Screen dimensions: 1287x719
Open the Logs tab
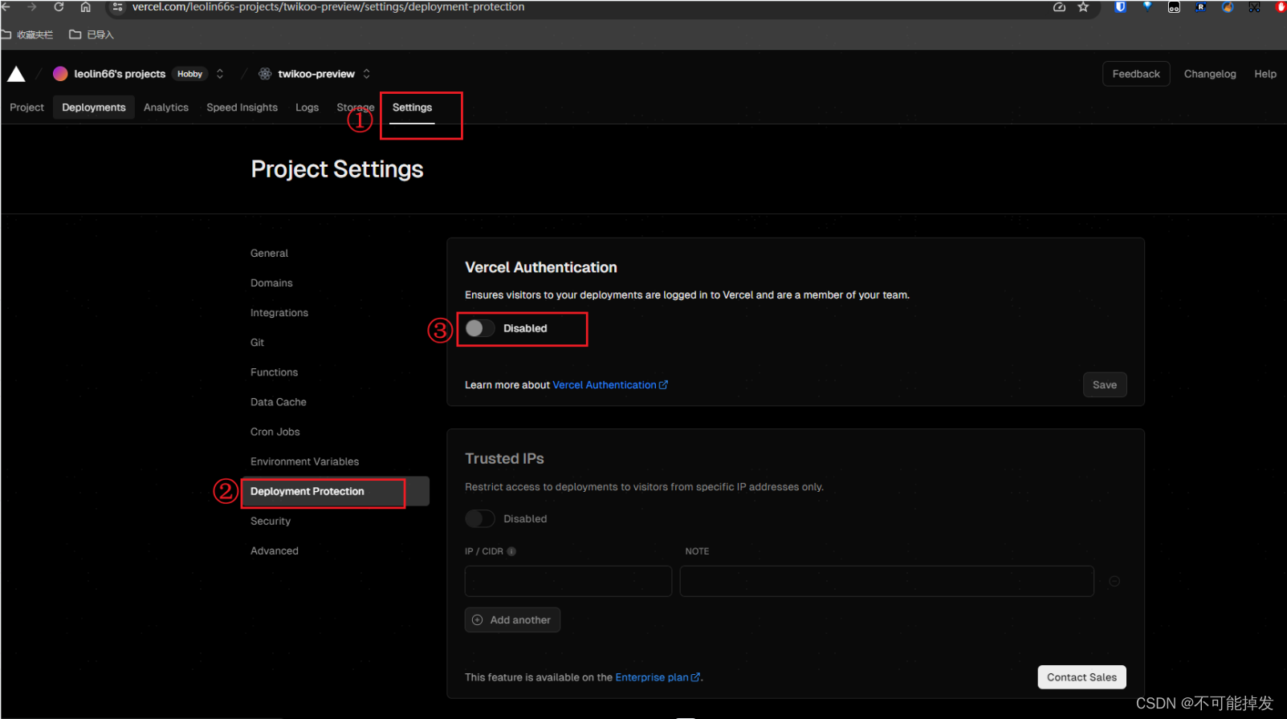[x=307, y=108]
